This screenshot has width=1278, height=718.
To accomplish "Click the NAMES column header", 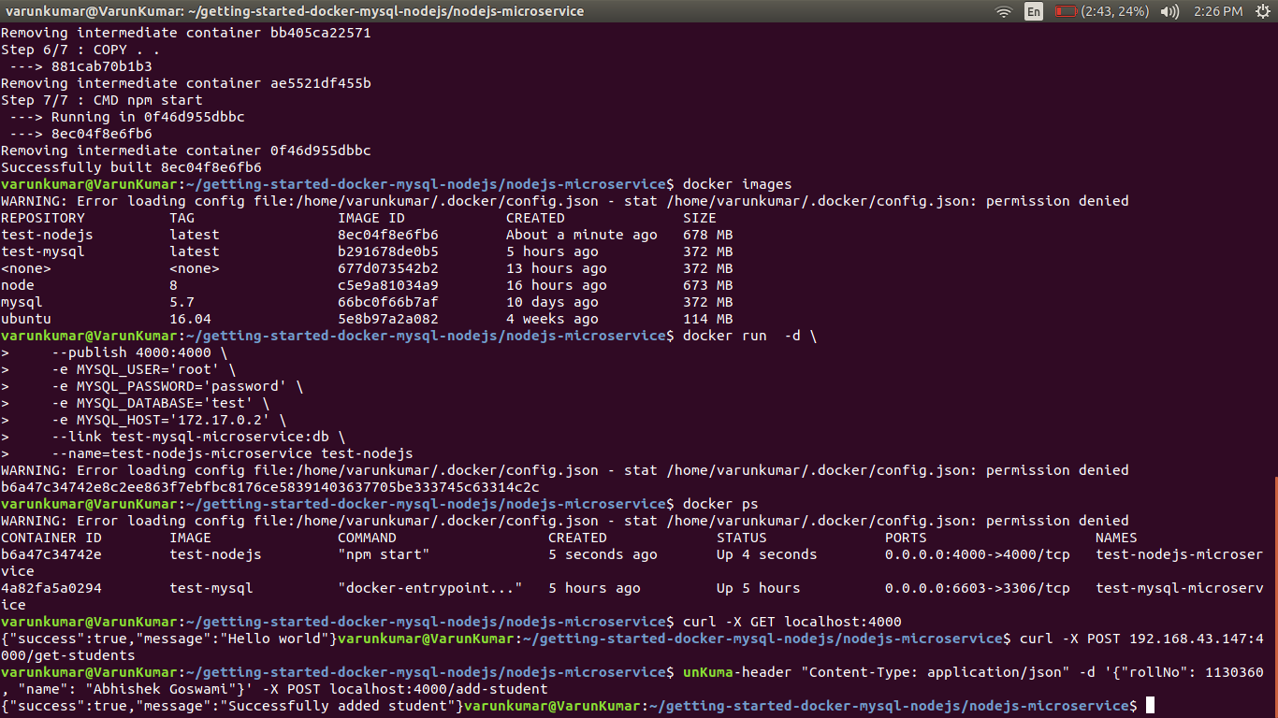I will [1116, 538].
